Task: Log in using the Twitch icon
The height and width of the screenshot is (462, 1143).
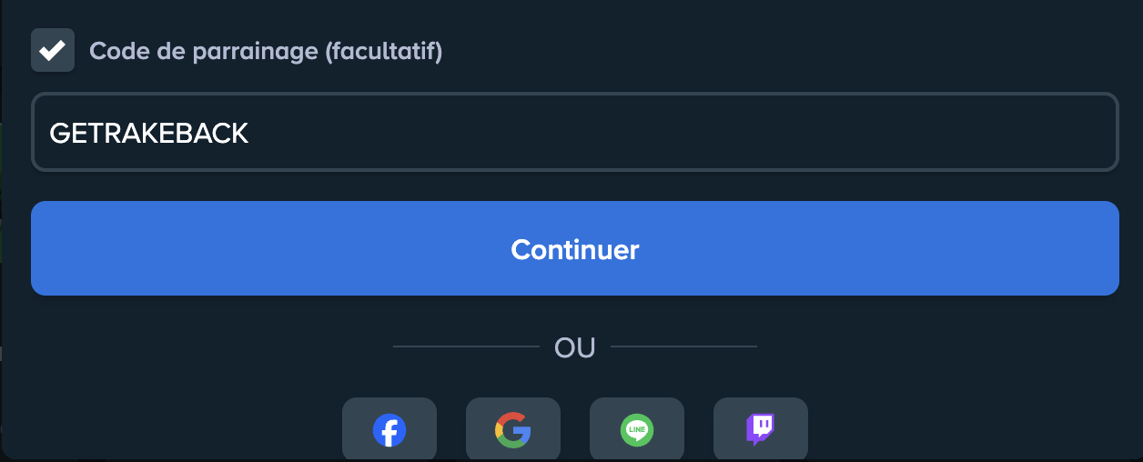Action: (x=761, y=429)
